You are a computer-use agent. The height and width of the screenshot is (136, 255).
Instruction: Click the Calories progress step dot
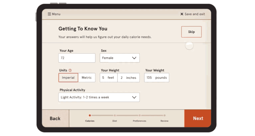click(x=90, y=115)
